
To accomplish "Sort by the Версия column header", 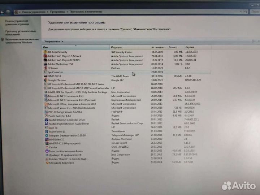I will (x=198, y=47).
